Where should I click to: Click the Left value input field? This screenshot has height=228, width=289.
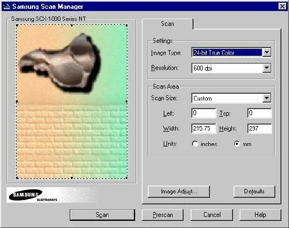(204, 113)
